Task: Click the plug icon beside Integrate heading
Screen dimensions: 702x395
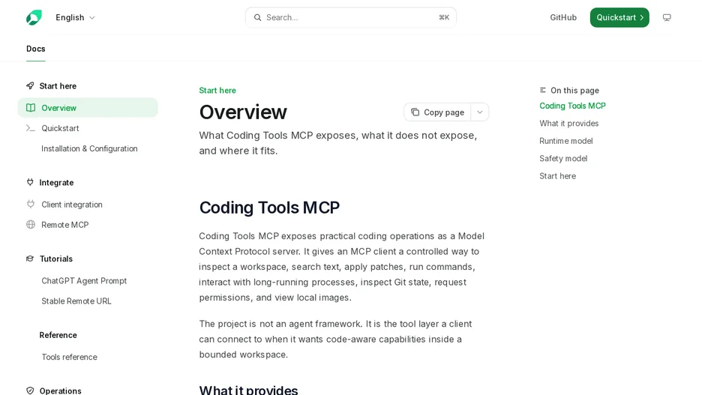Action: tap(30, 183)
